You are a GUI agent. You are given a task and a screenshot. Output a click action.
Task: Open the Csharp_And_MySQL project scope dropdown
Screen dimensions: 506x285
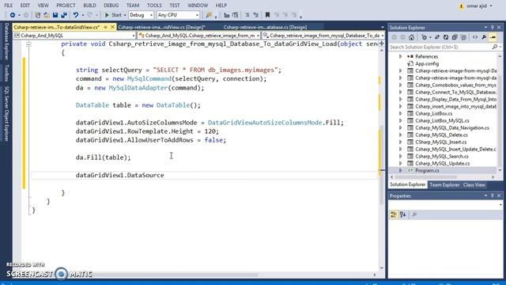pyautogui.click(x=74, y=36)
